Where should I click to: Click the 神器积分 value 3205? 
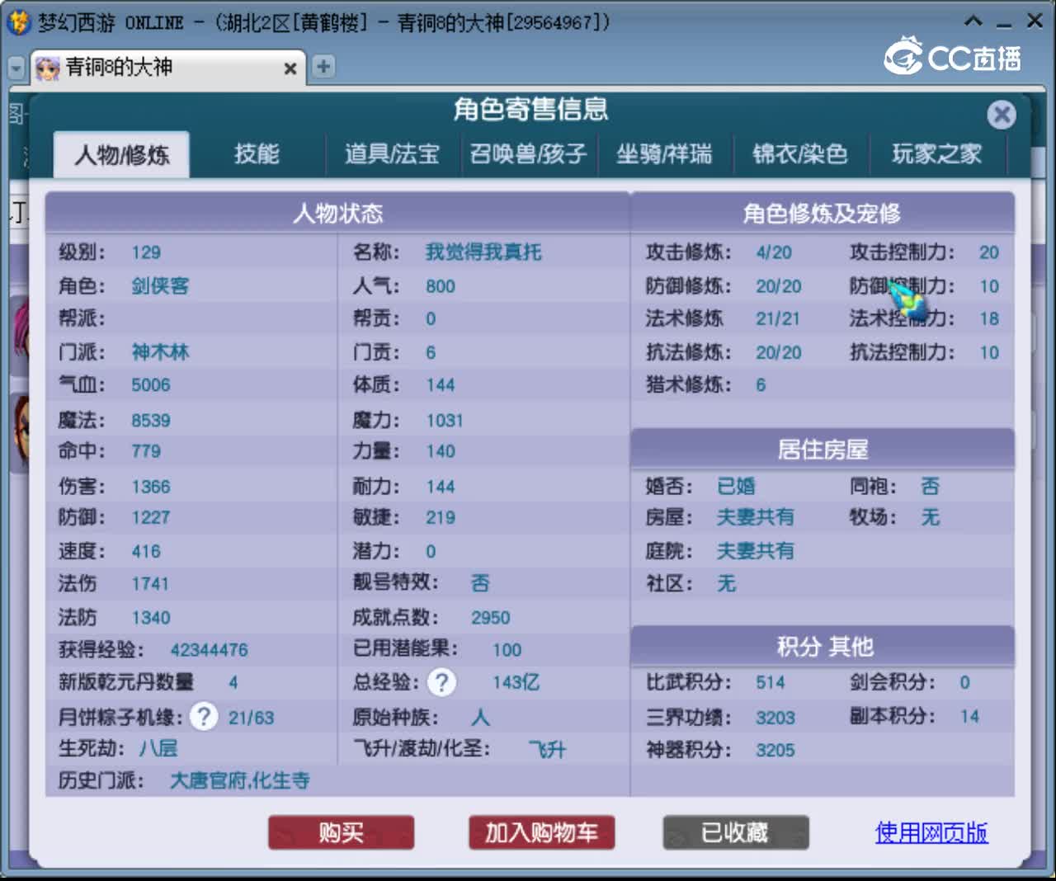click(775, 751)
